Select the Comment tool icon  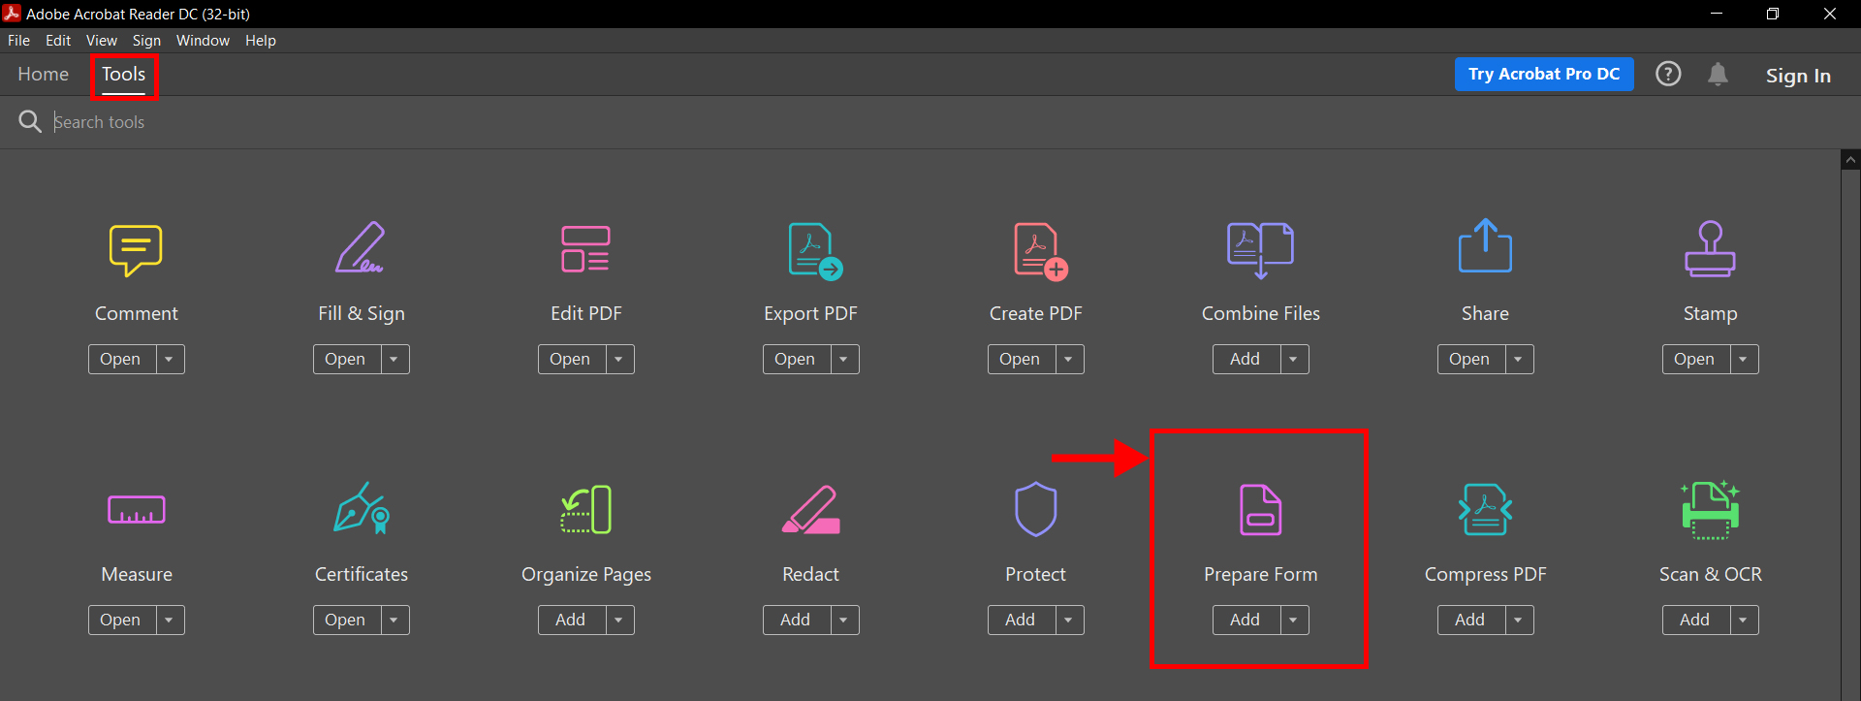coord(136,250)
